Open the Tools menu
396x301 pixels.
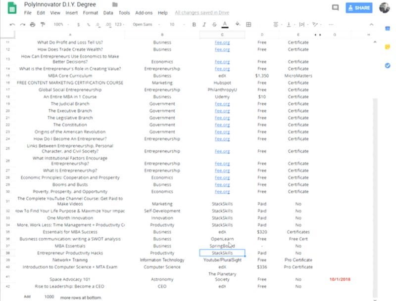coord(124,13)
